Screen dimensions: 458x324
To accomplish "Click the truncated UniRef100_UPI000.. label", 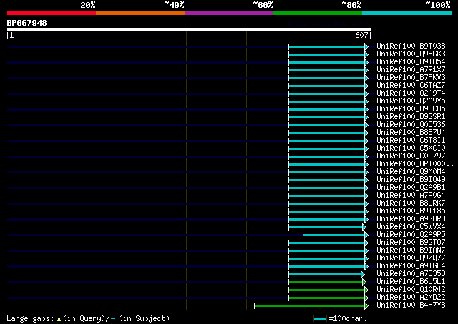I will coord(415,164).
